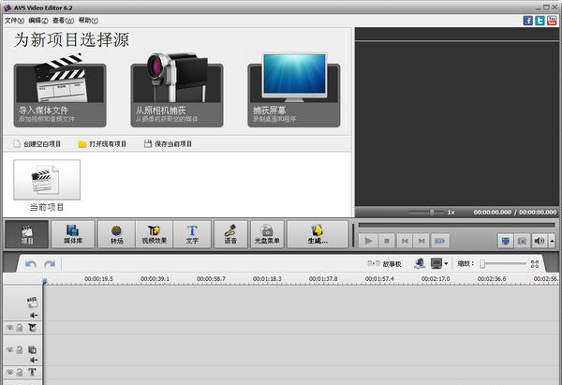Open the 媒体库 media library tab
The height and width of the screenshot is (385, 562).
[x=73, y=234]
